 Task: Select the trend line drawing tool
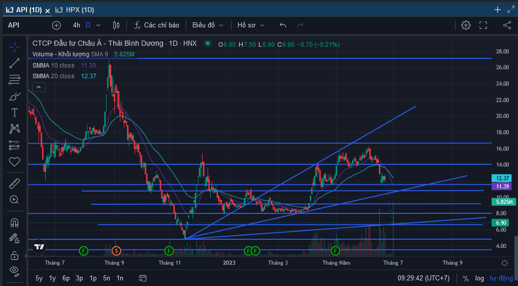[15, 63]
